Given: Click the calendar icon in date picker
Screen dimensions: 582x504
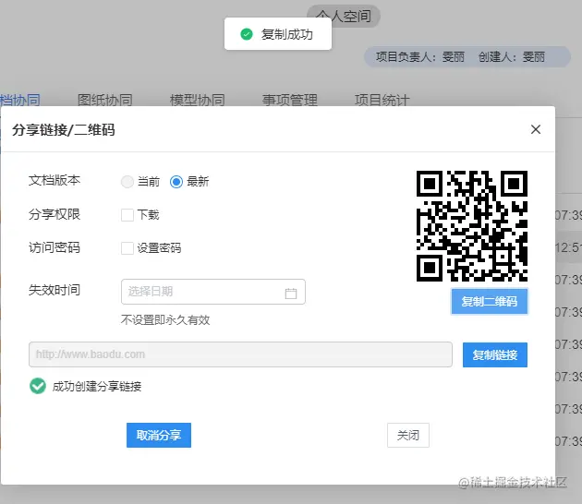Looking at the screenshot, I should (291, 294).
